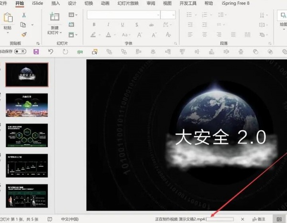Toggle bold formatting

click(x=94, y=24)
